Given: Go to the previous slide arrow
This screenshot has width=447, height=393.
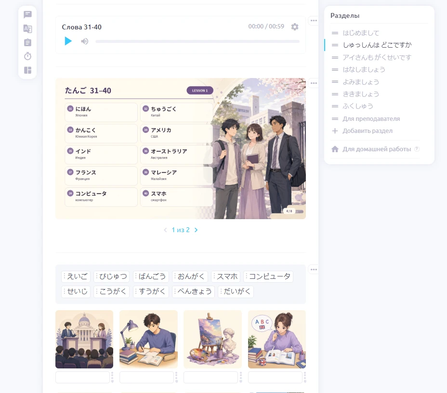Looking at the screenshot, I should (x=165, y=230).
